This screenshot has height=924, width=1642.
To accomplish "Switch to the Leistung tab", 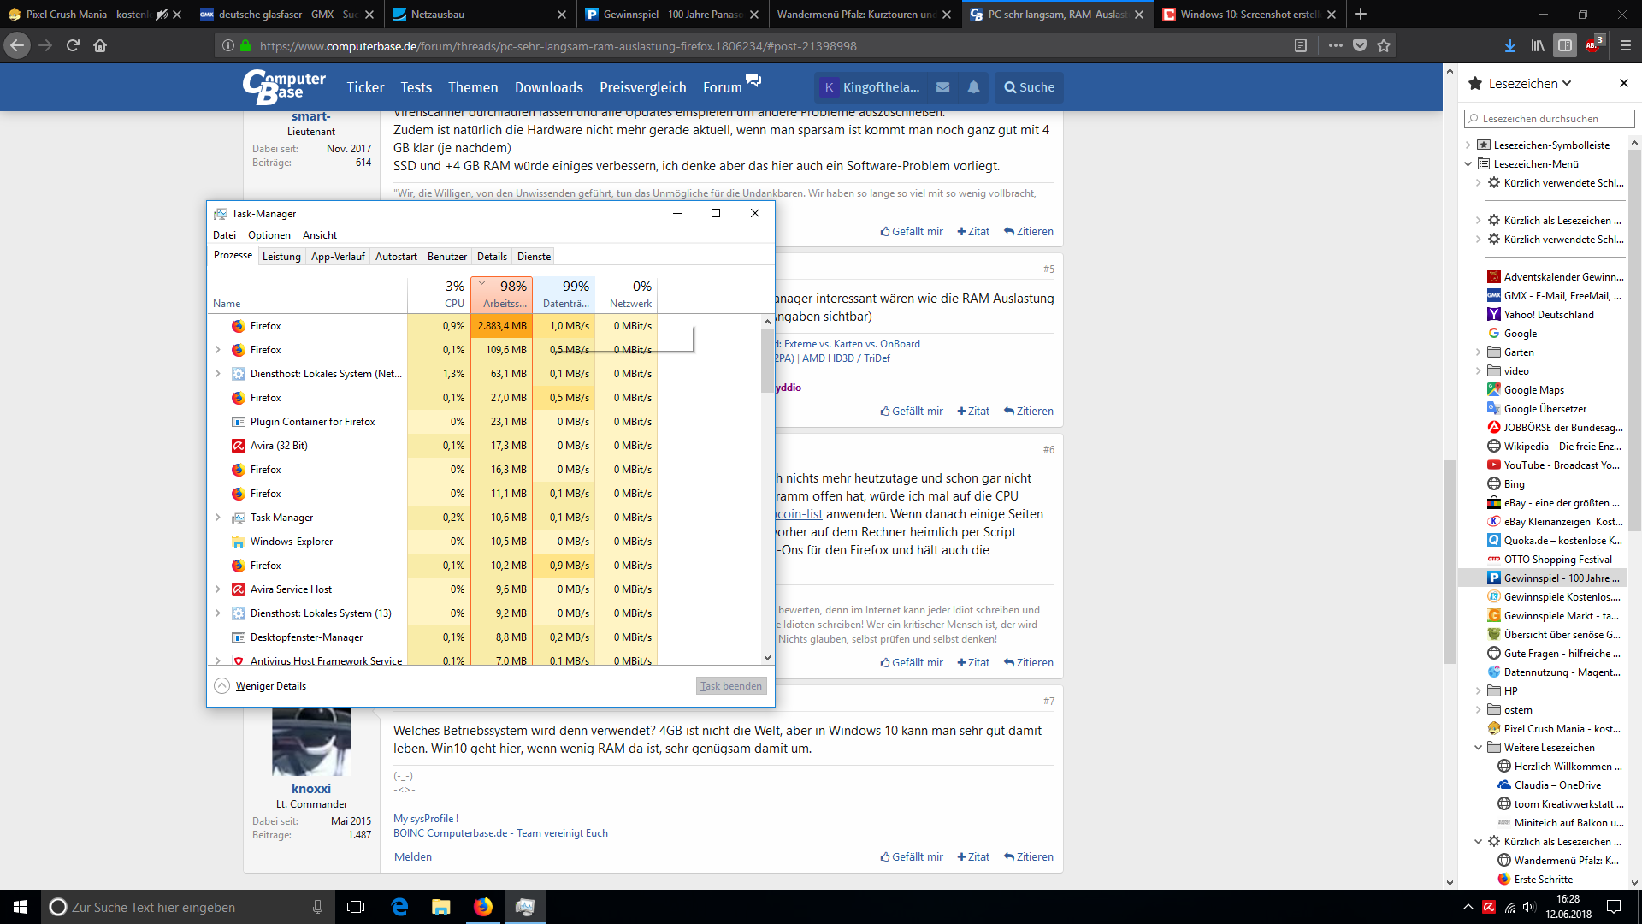I will tap(281, 257).
